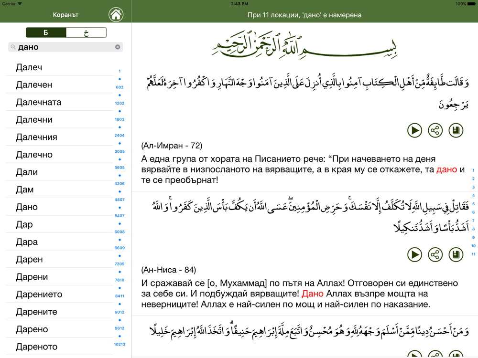This screenshot has height=358, width=478.
Task: Switch to the Arabic خ segment
Action: 86,32
